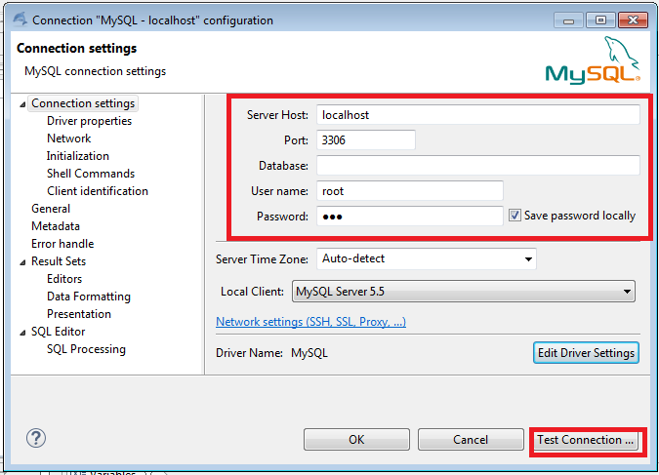Close the connection configuration dialog
Image resolution: width=659 pixels, height=475 pixels.
pos(633,20)
